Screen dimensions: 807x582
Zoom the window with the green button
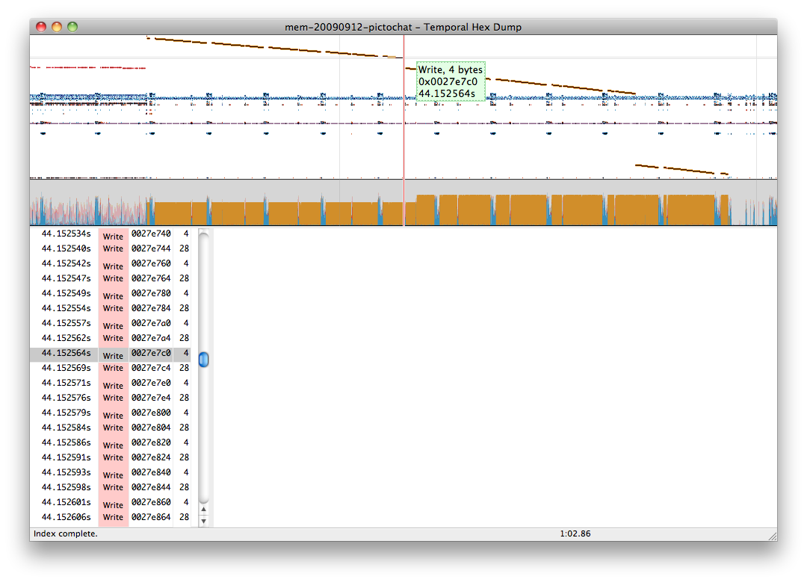tap(72, 27)
